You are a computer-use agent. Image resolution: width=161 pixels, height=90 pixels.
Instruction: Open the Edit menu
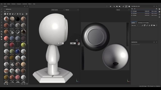5,4
